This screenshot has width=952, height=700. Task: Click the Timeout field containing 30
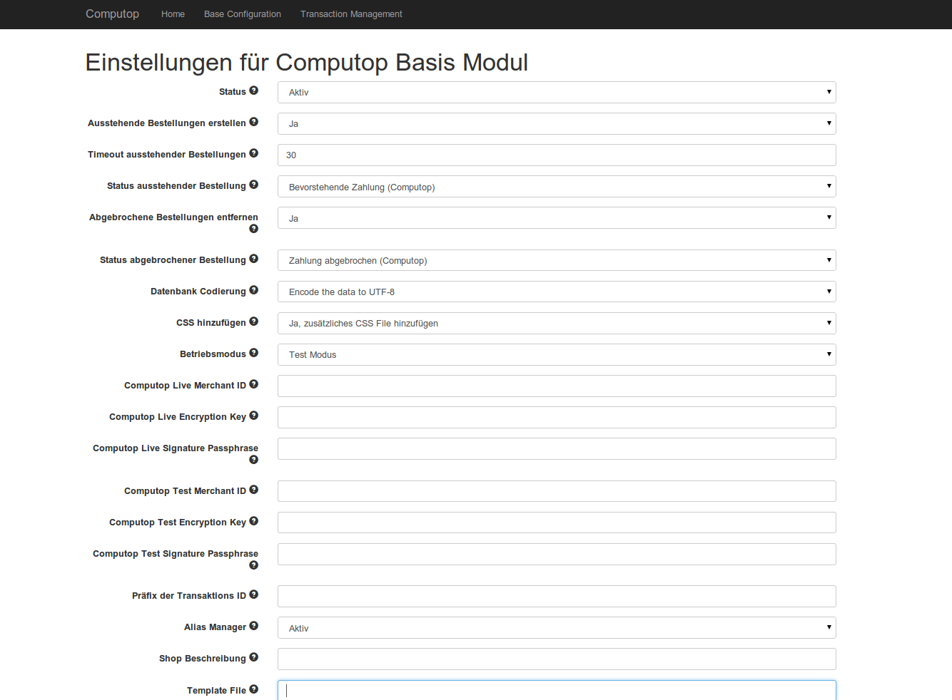[x=556, y=155]
